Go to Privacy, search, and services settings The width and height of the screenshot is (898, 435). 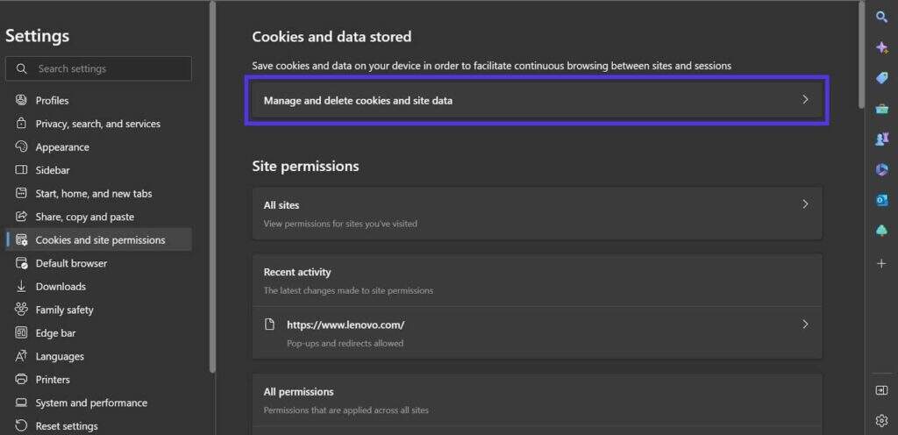pos(97,124)
